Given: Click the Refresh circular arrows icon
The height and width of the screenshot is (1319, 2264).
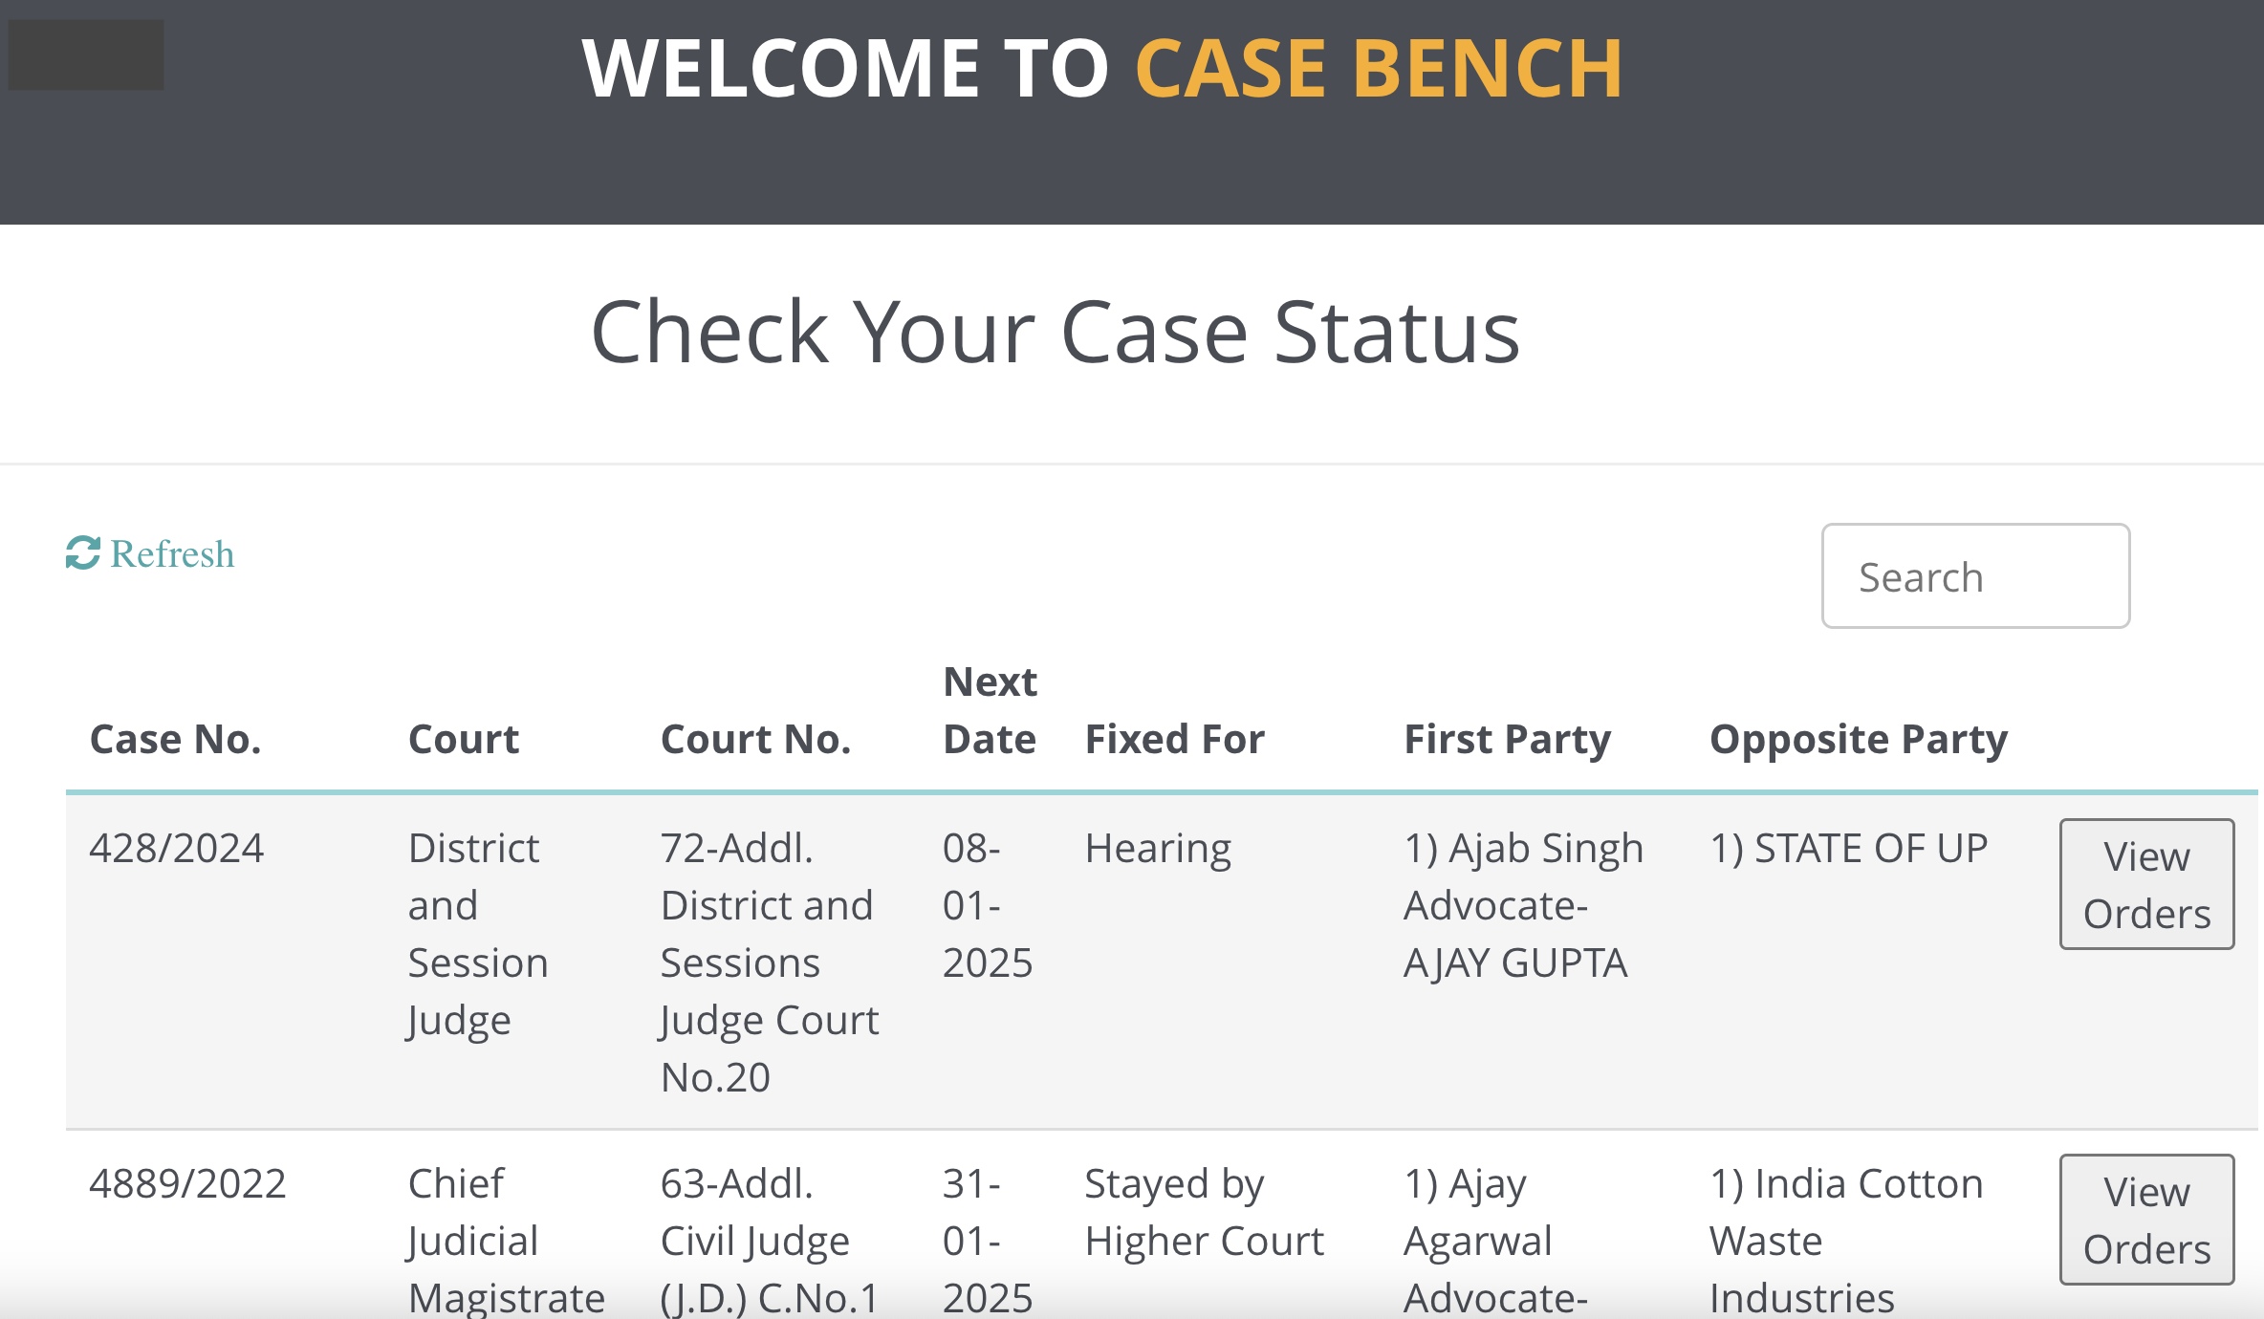Looking at the screenshot, I should pyautogui.click(x=83, y=553).
